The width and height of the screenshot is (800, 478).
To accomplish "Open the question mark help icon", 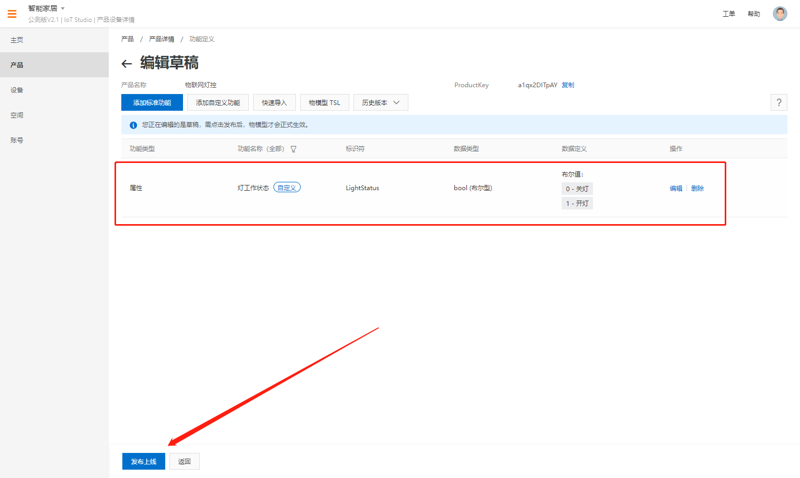I will coord(779,102).
